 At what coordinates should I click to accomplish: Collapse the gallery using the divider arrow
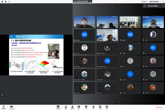point(72,55)
